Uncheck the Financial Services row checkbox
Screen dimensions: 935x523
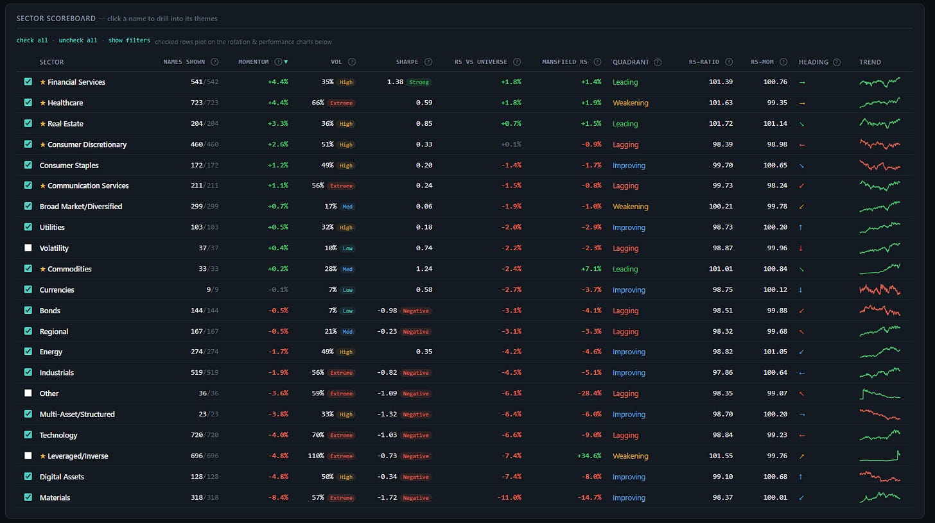pyautogui.click(x=28, y=82)
